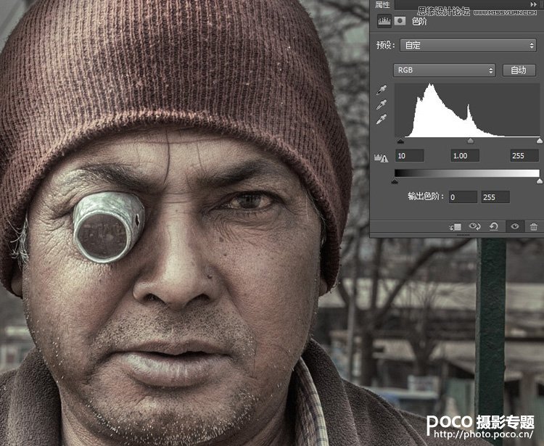544x446 pixels.
Task: Click the clip to layer icon
Action: 456,227
